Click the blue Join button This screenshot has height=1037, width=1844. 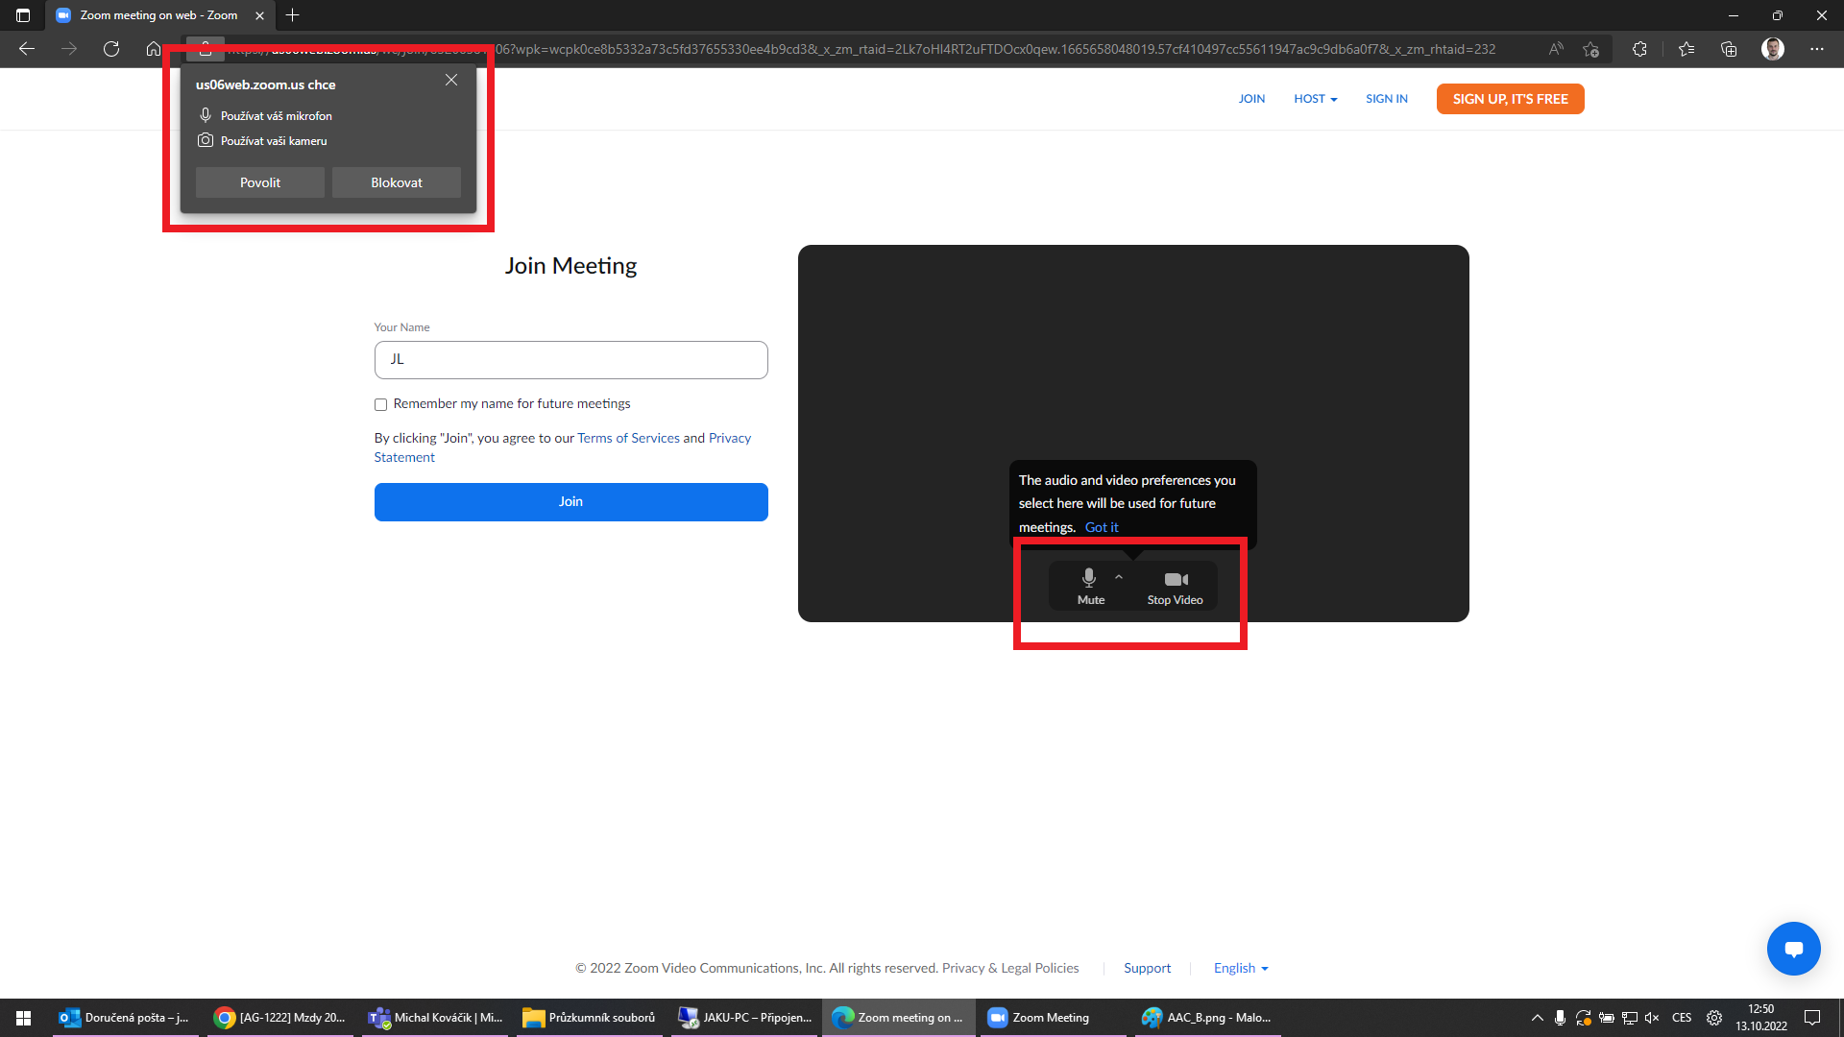coord(570,502)
